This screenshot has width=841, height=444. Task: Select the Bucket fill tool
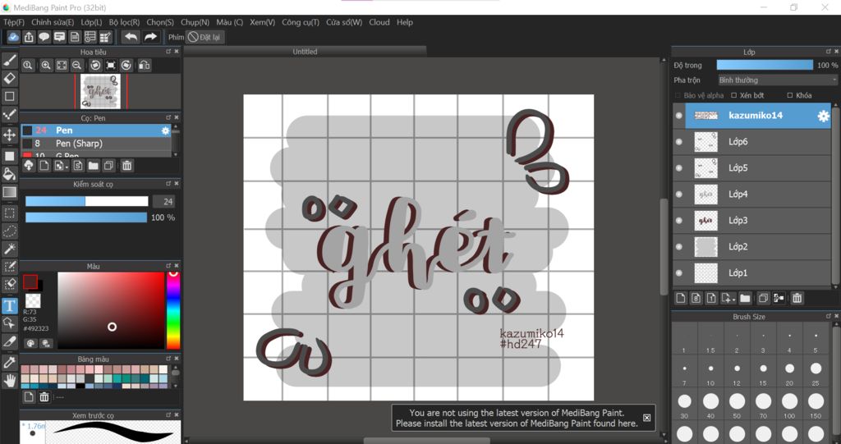click(10, 174)
